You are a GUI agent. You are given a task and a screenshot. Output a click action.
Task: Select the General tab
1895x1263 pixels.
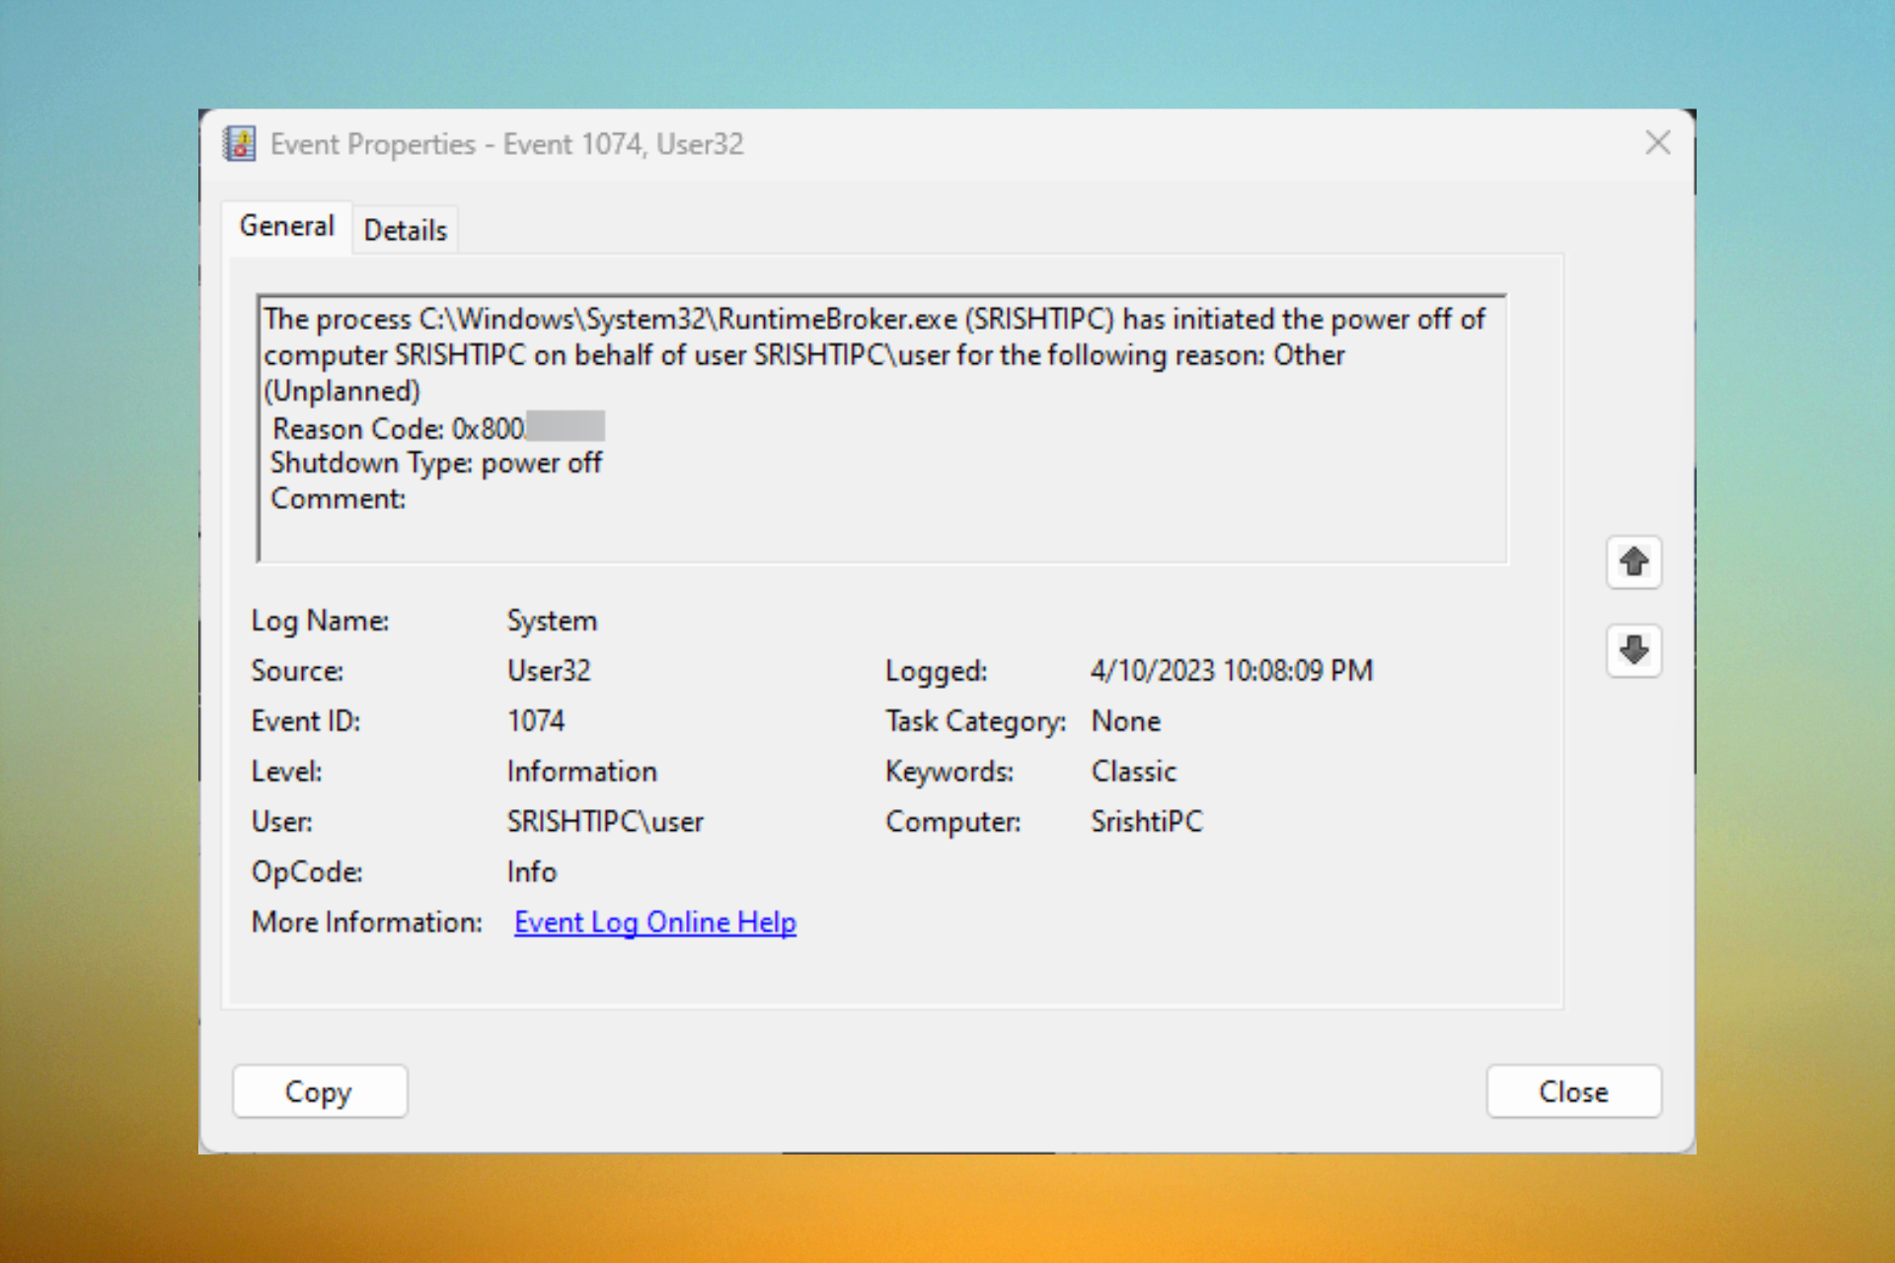click(x=287, y=227)
